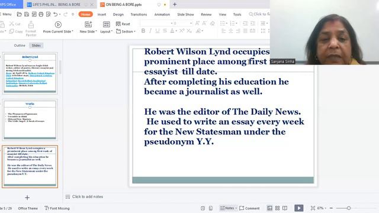
Task: Open the Transitions ribbon tab
Action: coord(139,14)
